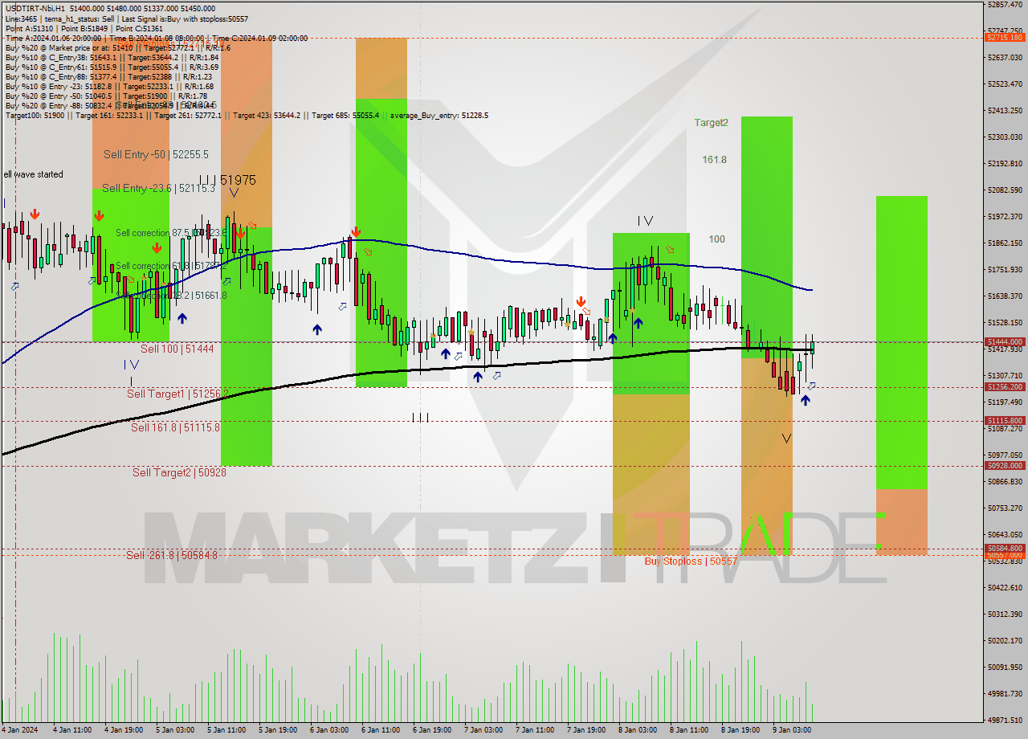
Task: Click the 'I V' wave label above Sell Target1
Action: pos(131,364)
